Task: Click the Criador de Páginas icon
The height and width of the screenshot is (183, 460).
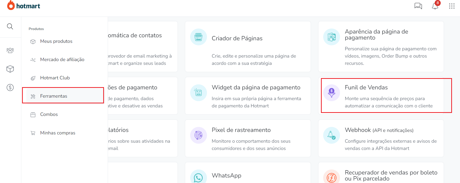Action: point(198,37)
